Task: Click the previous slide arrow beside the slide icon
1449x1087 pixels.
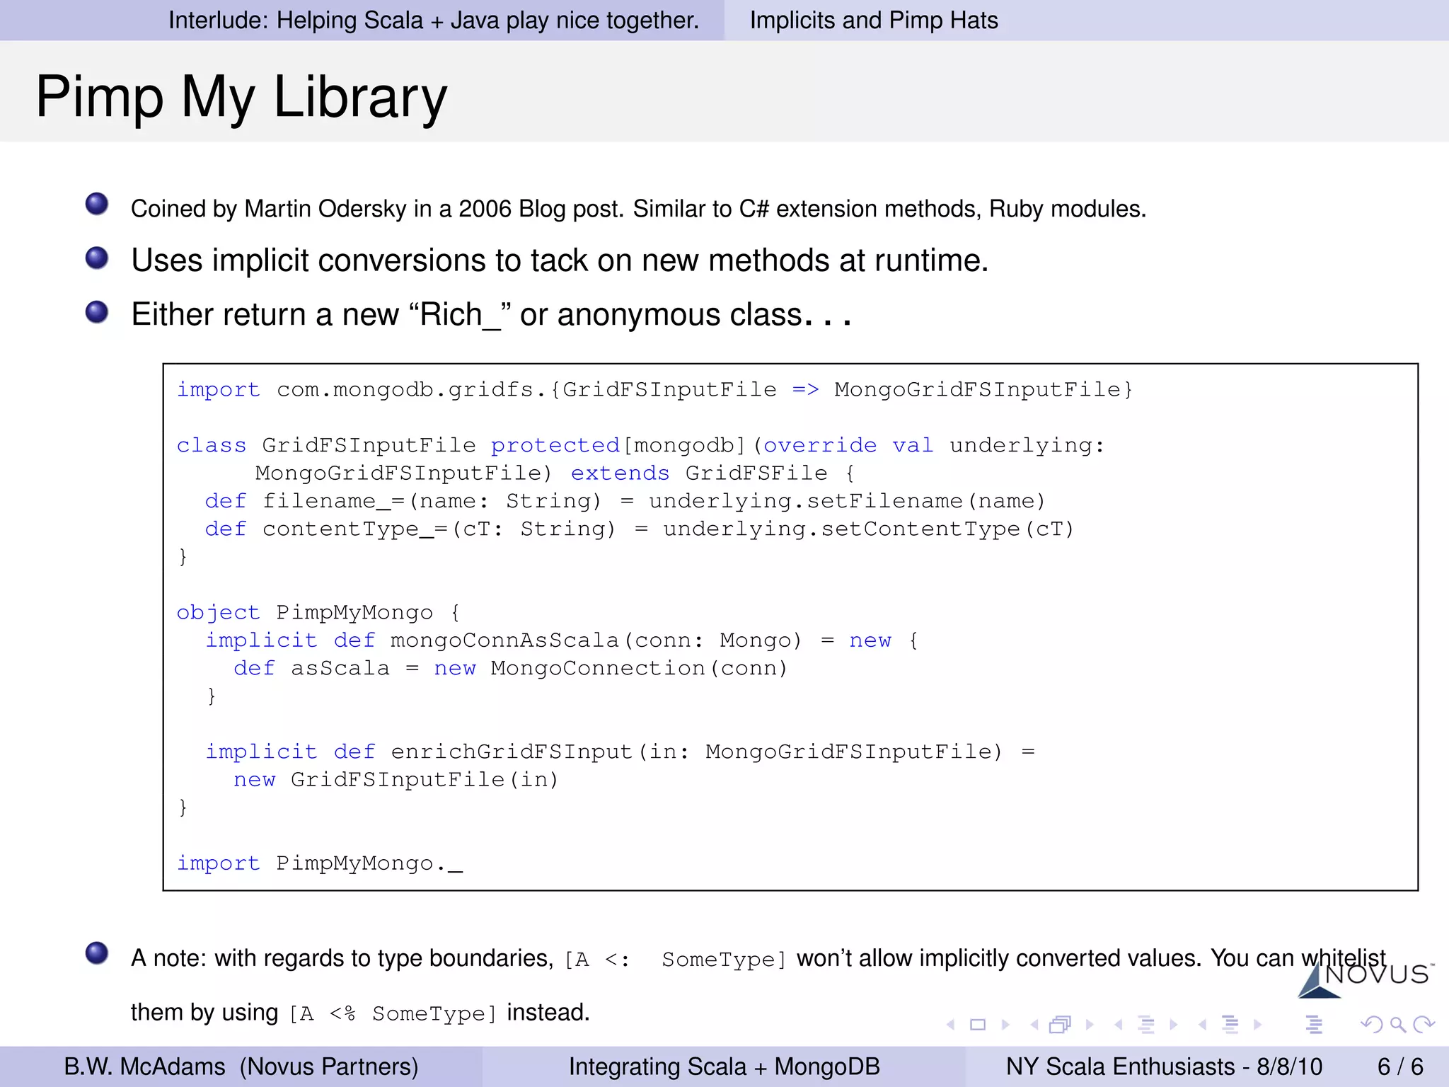Action: pyautogui.click(x=951, y=1025)
